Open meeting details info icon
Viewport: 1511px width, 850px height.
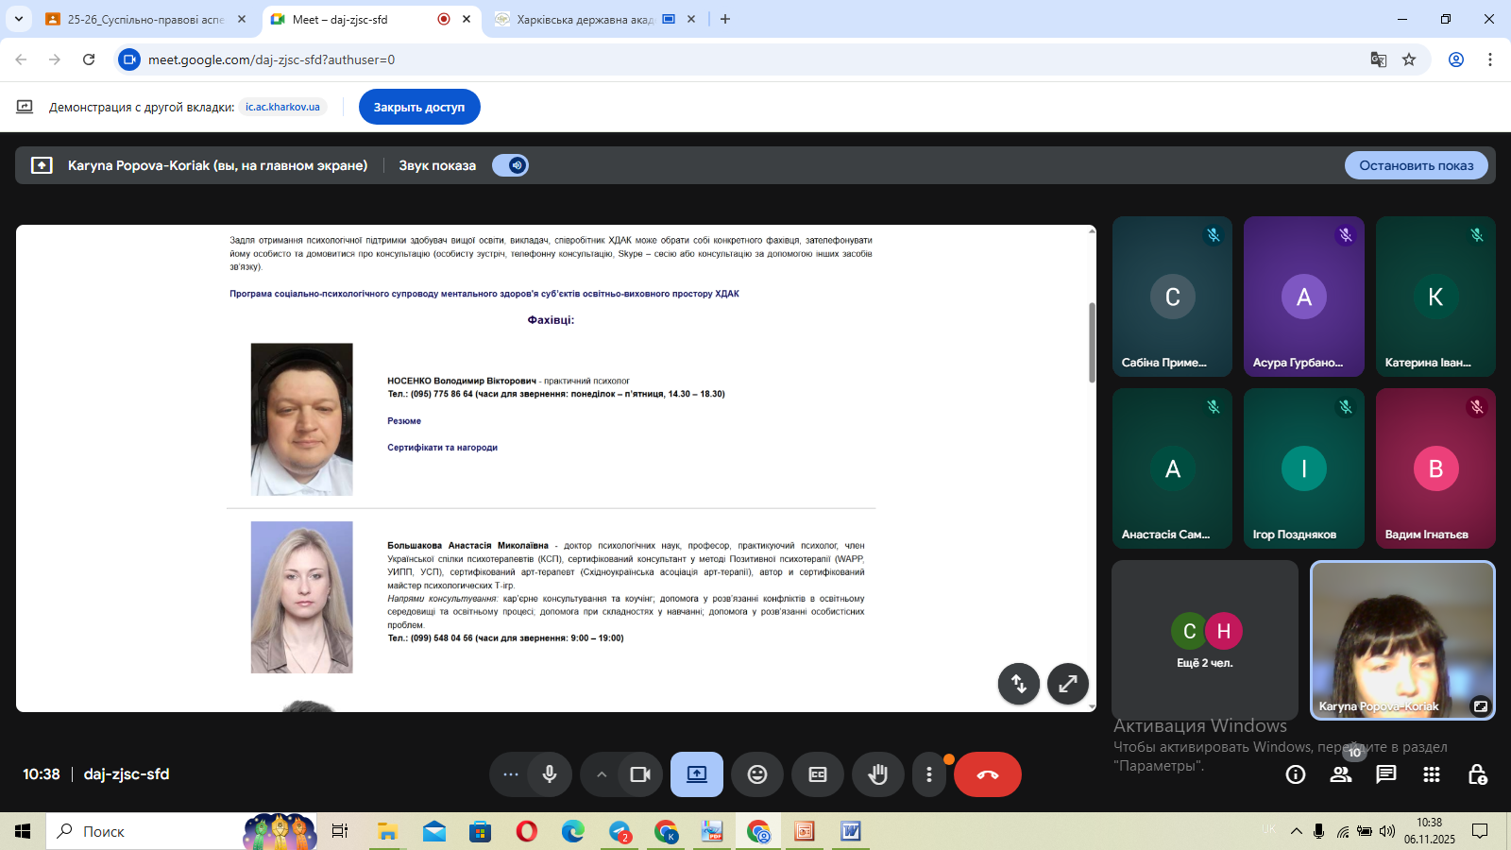pyautogui.click(x=1296, y=774)
